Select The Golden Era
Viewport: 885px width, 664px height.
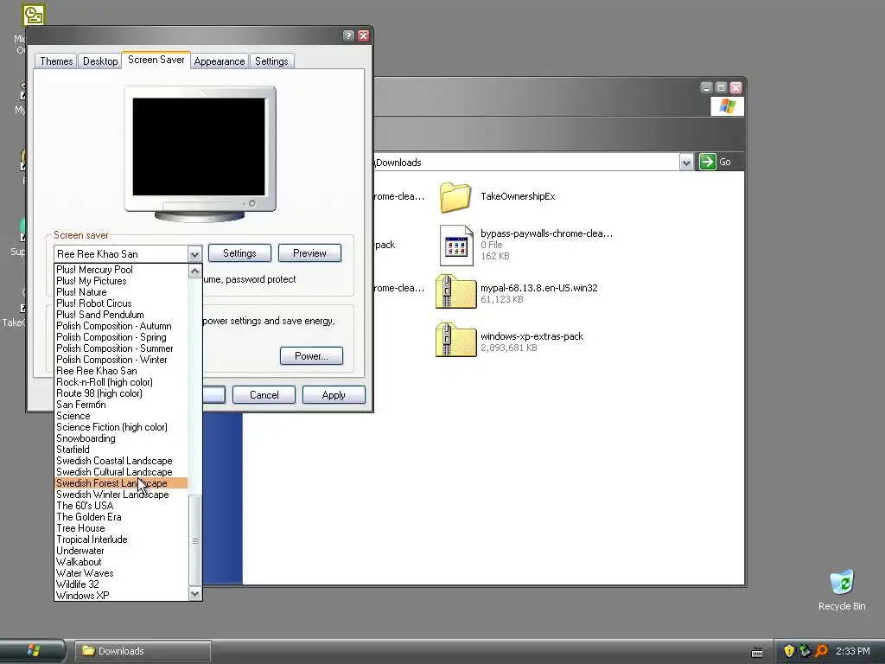pyautogui.click(x=121, y=517)
